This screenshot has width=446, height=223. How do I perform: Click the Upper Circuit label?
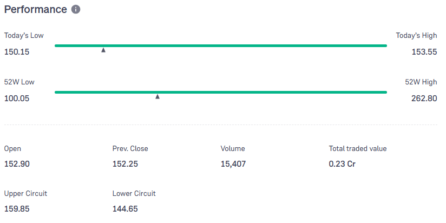click(x=29, y=193)
